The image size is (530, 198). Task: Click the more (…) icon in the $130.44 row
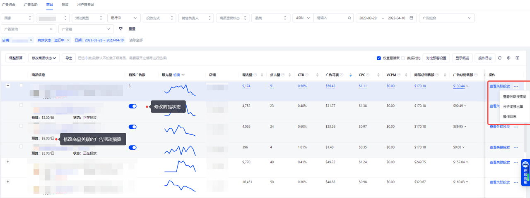pos(516,86)
